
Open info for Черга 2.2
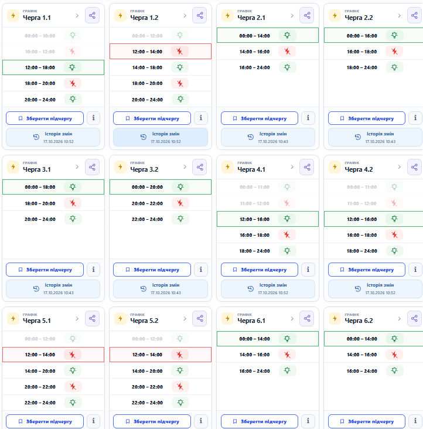tap(415, 118)
